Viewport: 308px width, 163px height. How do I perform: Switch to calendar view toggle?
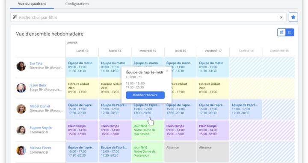tap(281, 33)
